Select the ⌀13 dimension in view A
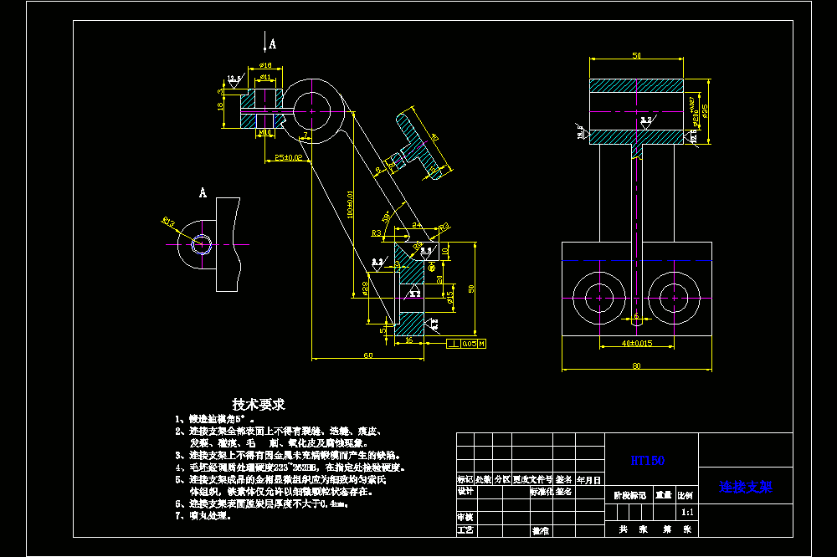This screenshot has width=837, height=557. [x=169, y=222]
